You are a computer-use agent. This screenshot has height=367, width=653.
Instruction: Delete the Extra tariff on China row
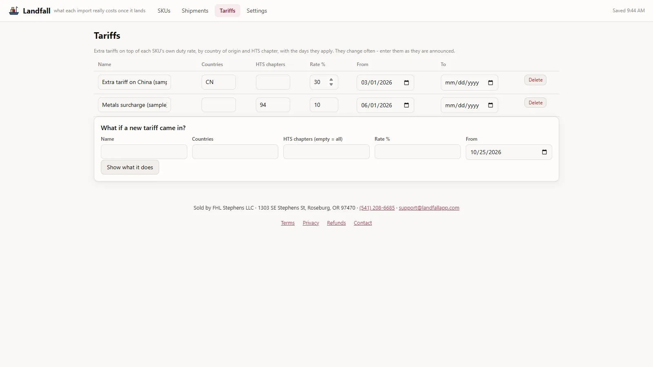(x=535, y=80)
